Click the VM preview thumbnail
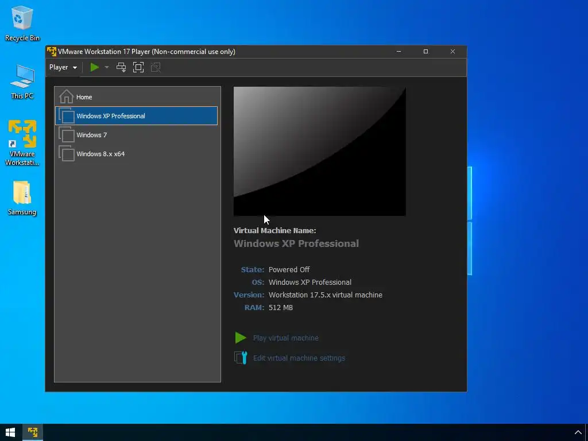Image resolution: width=588 pixels, height=441 pixels. pyautogui.click(x=319, y=151)
